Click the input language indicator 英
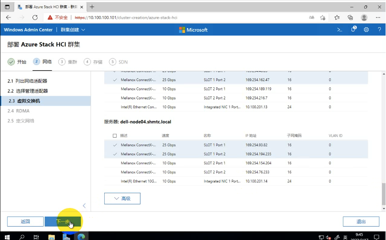Image resolution: width=386 pixels, height=240 pixels. [x=345, y=237]
